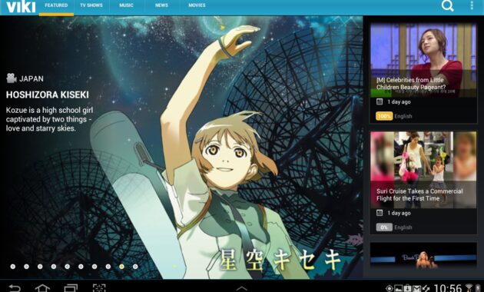This screenshot has width=484, height=292.
Task: Click the JAPAN country label
Action: pos(31,78)
